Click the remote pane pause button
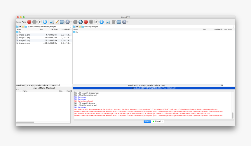251x146 pixels. pos(91,22)
